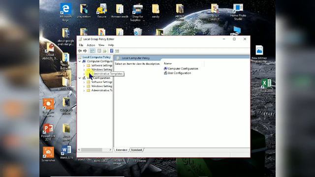This screenshot has height=177, width=315.
Task: Select the Screenshot desktop shortcut
Action: point(48,154)
